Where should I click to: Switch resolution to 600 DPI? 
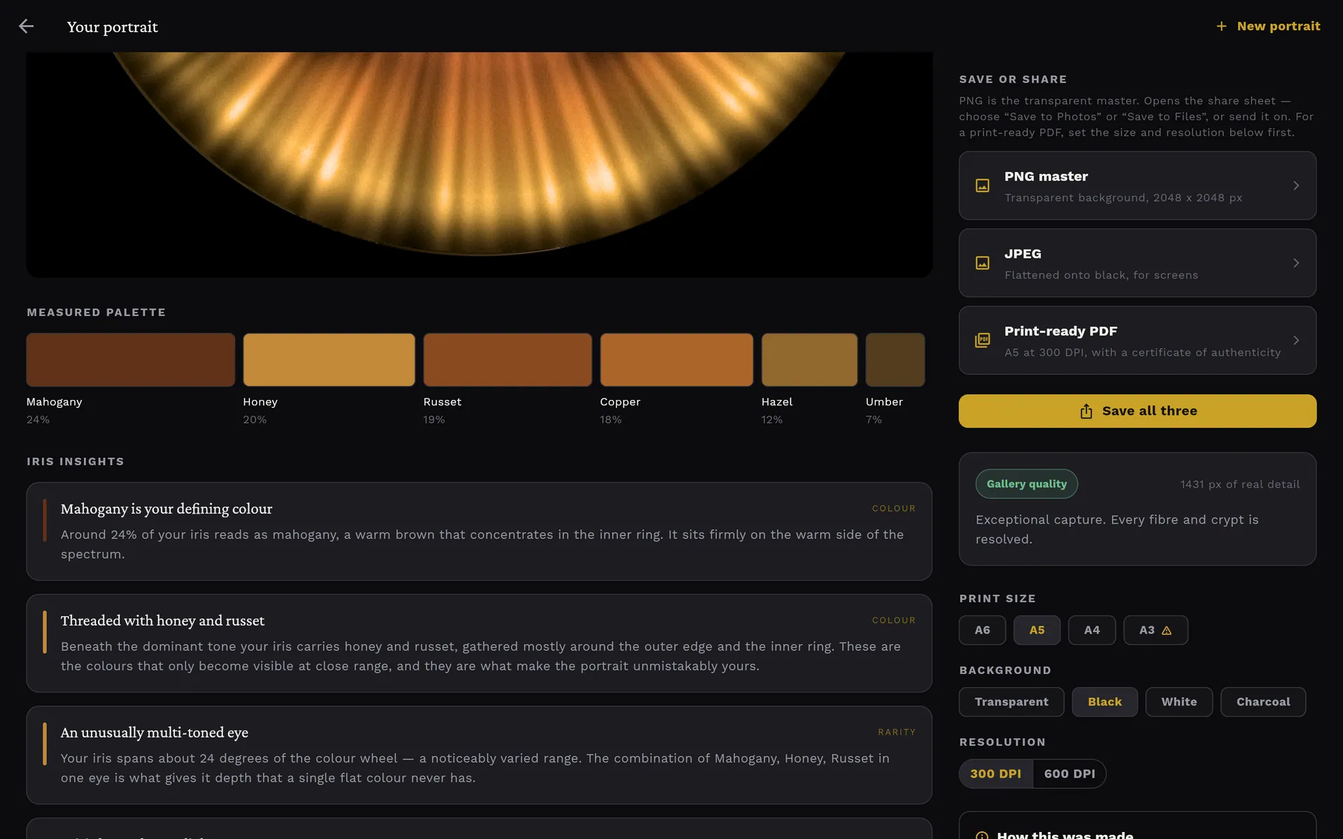[1070, 774]
